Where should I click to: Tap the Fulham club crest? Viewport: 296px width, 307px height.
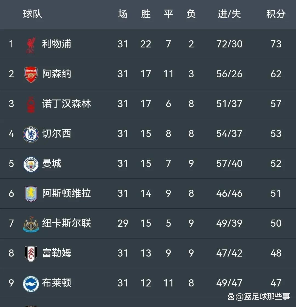tap(31, 254)
